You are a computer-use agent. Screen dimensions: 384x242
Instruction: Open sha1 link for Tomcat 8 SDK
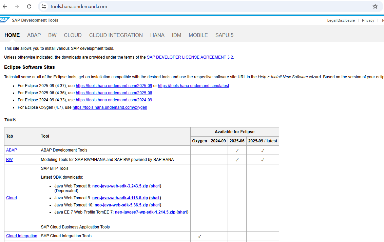click(x=155, y=186)
